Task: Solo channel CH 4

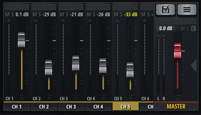Action: point(94,14)
